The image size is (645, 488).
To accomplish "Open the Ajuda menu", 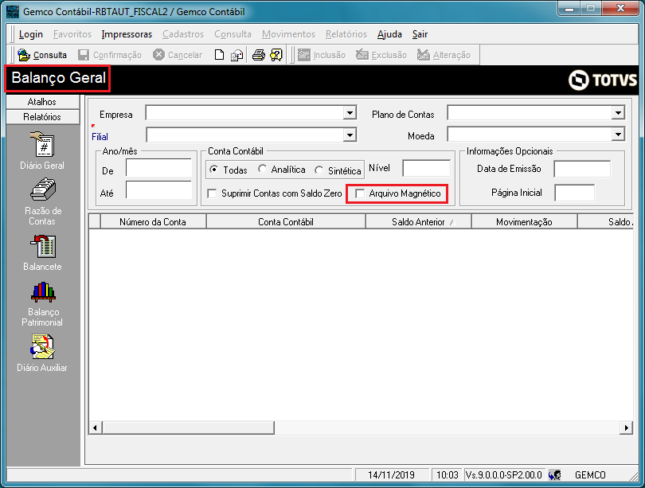I will (x=389, y=34).
